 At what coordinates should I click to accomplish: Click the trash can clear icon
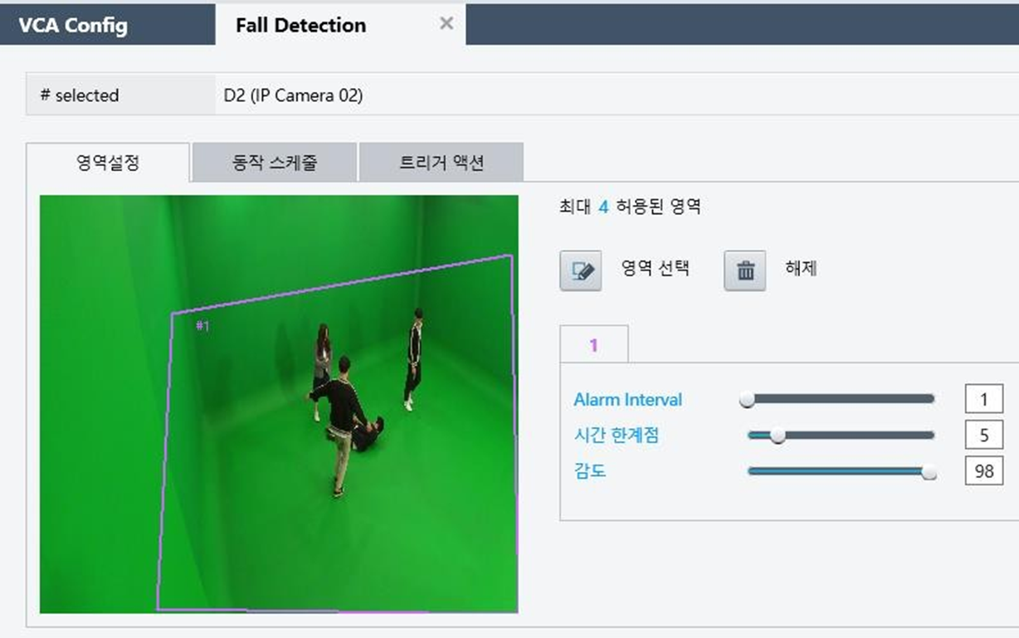coord(745,270)
